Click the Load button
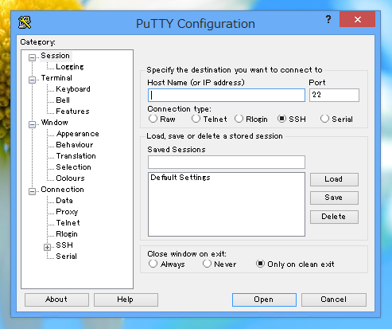 (x=334, y=179)
